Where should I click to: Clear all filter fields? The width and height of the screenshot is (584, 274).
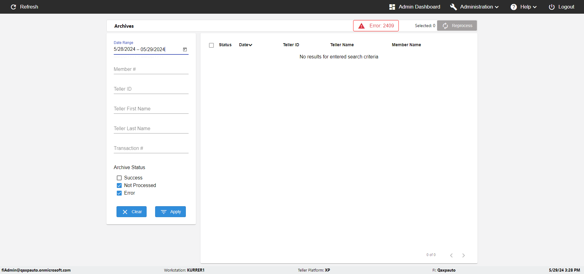131,212
